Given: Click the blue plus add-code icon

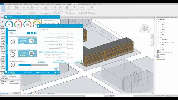Looking at the screenshot, I should click(35, 33).
